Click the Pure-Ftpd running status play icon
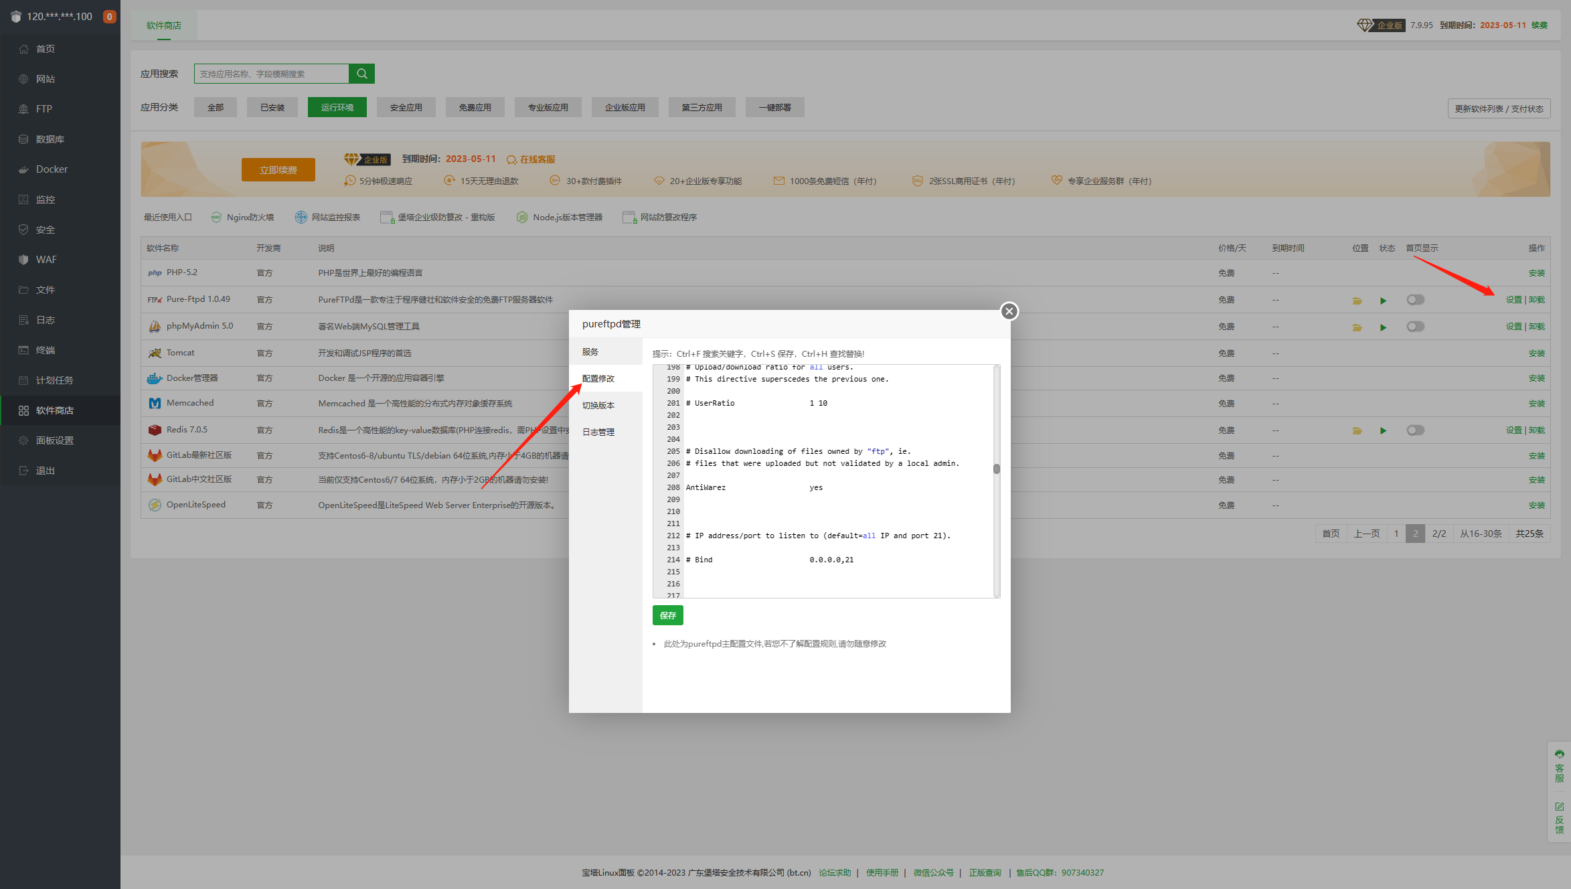 point(1383,301)
